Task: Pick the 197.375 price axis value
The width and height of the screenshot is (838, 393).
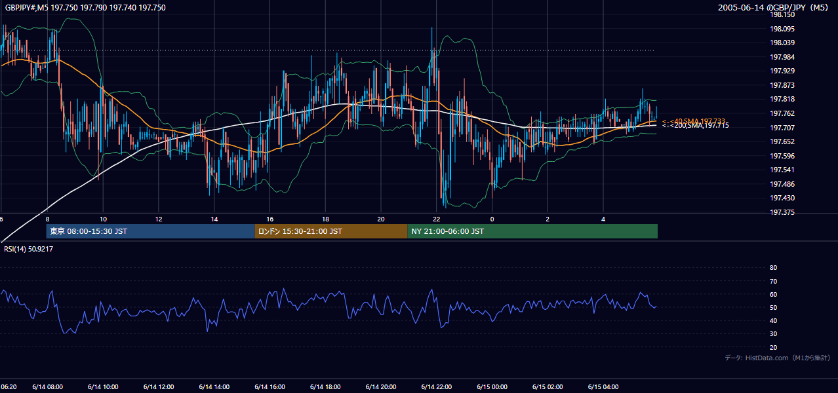Action: pos(782,212)
